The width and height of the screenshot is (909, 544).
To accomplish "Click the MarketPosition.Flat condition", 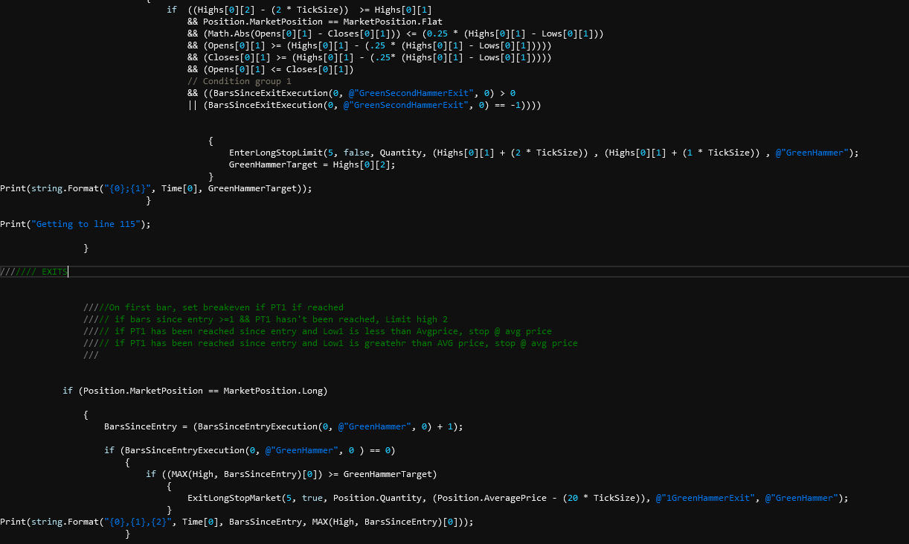I will (322, 22).
